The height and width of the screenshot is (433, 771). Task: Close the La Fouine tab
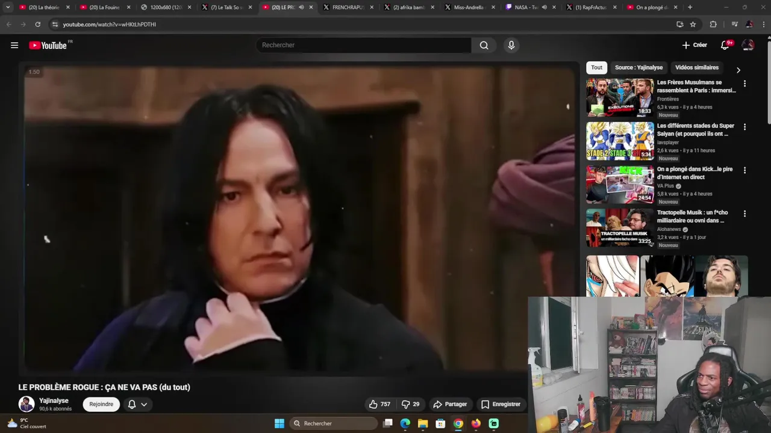(x=128, y=7)
